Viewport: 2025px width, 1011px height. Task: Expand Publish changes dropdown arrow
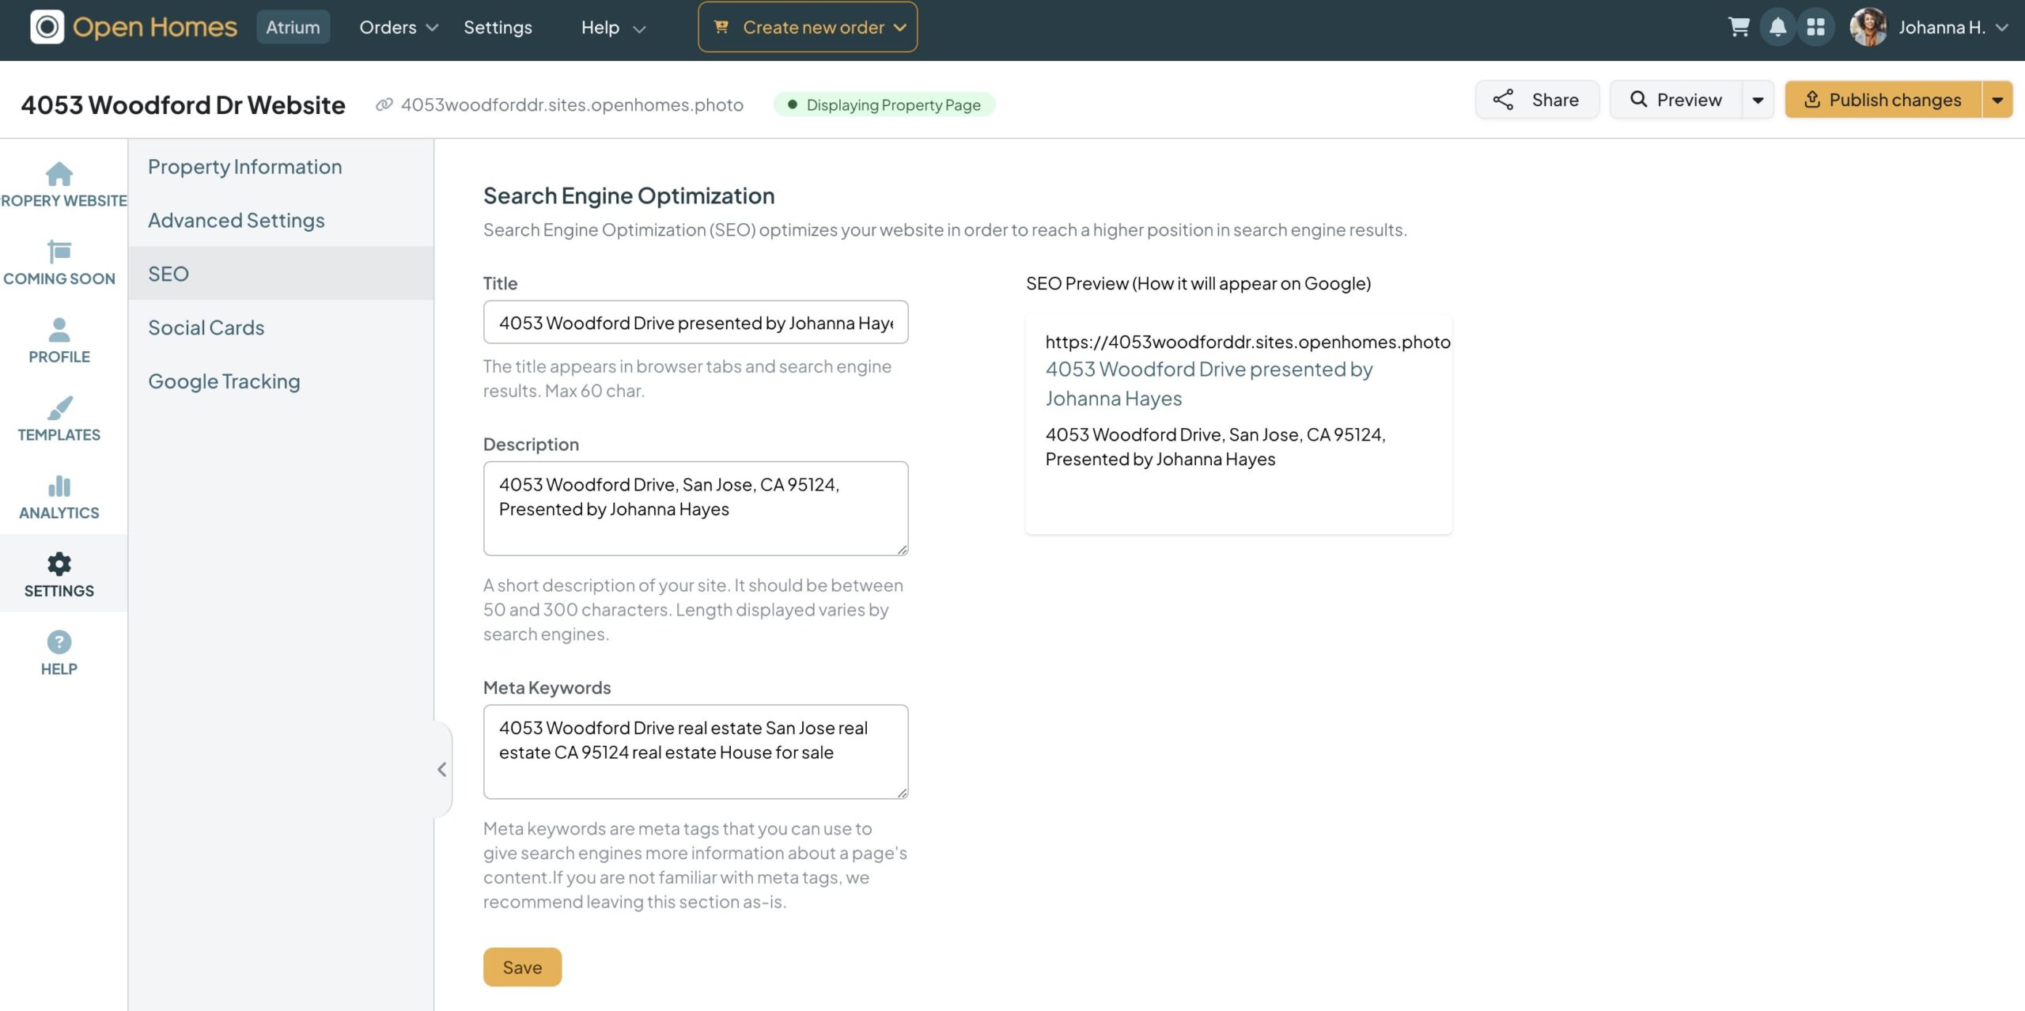pos(1997,100)
